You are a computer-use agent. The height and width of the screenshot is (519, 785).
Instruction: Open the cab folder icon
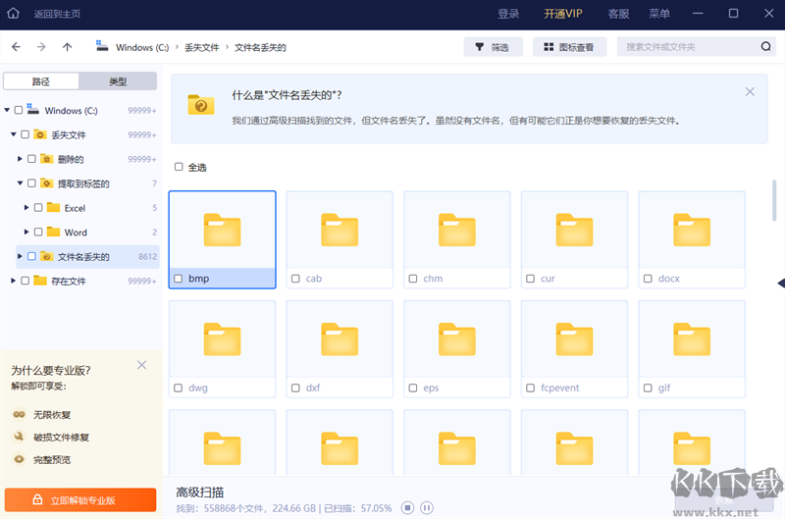pyautogui.click(x=340, y=231)
